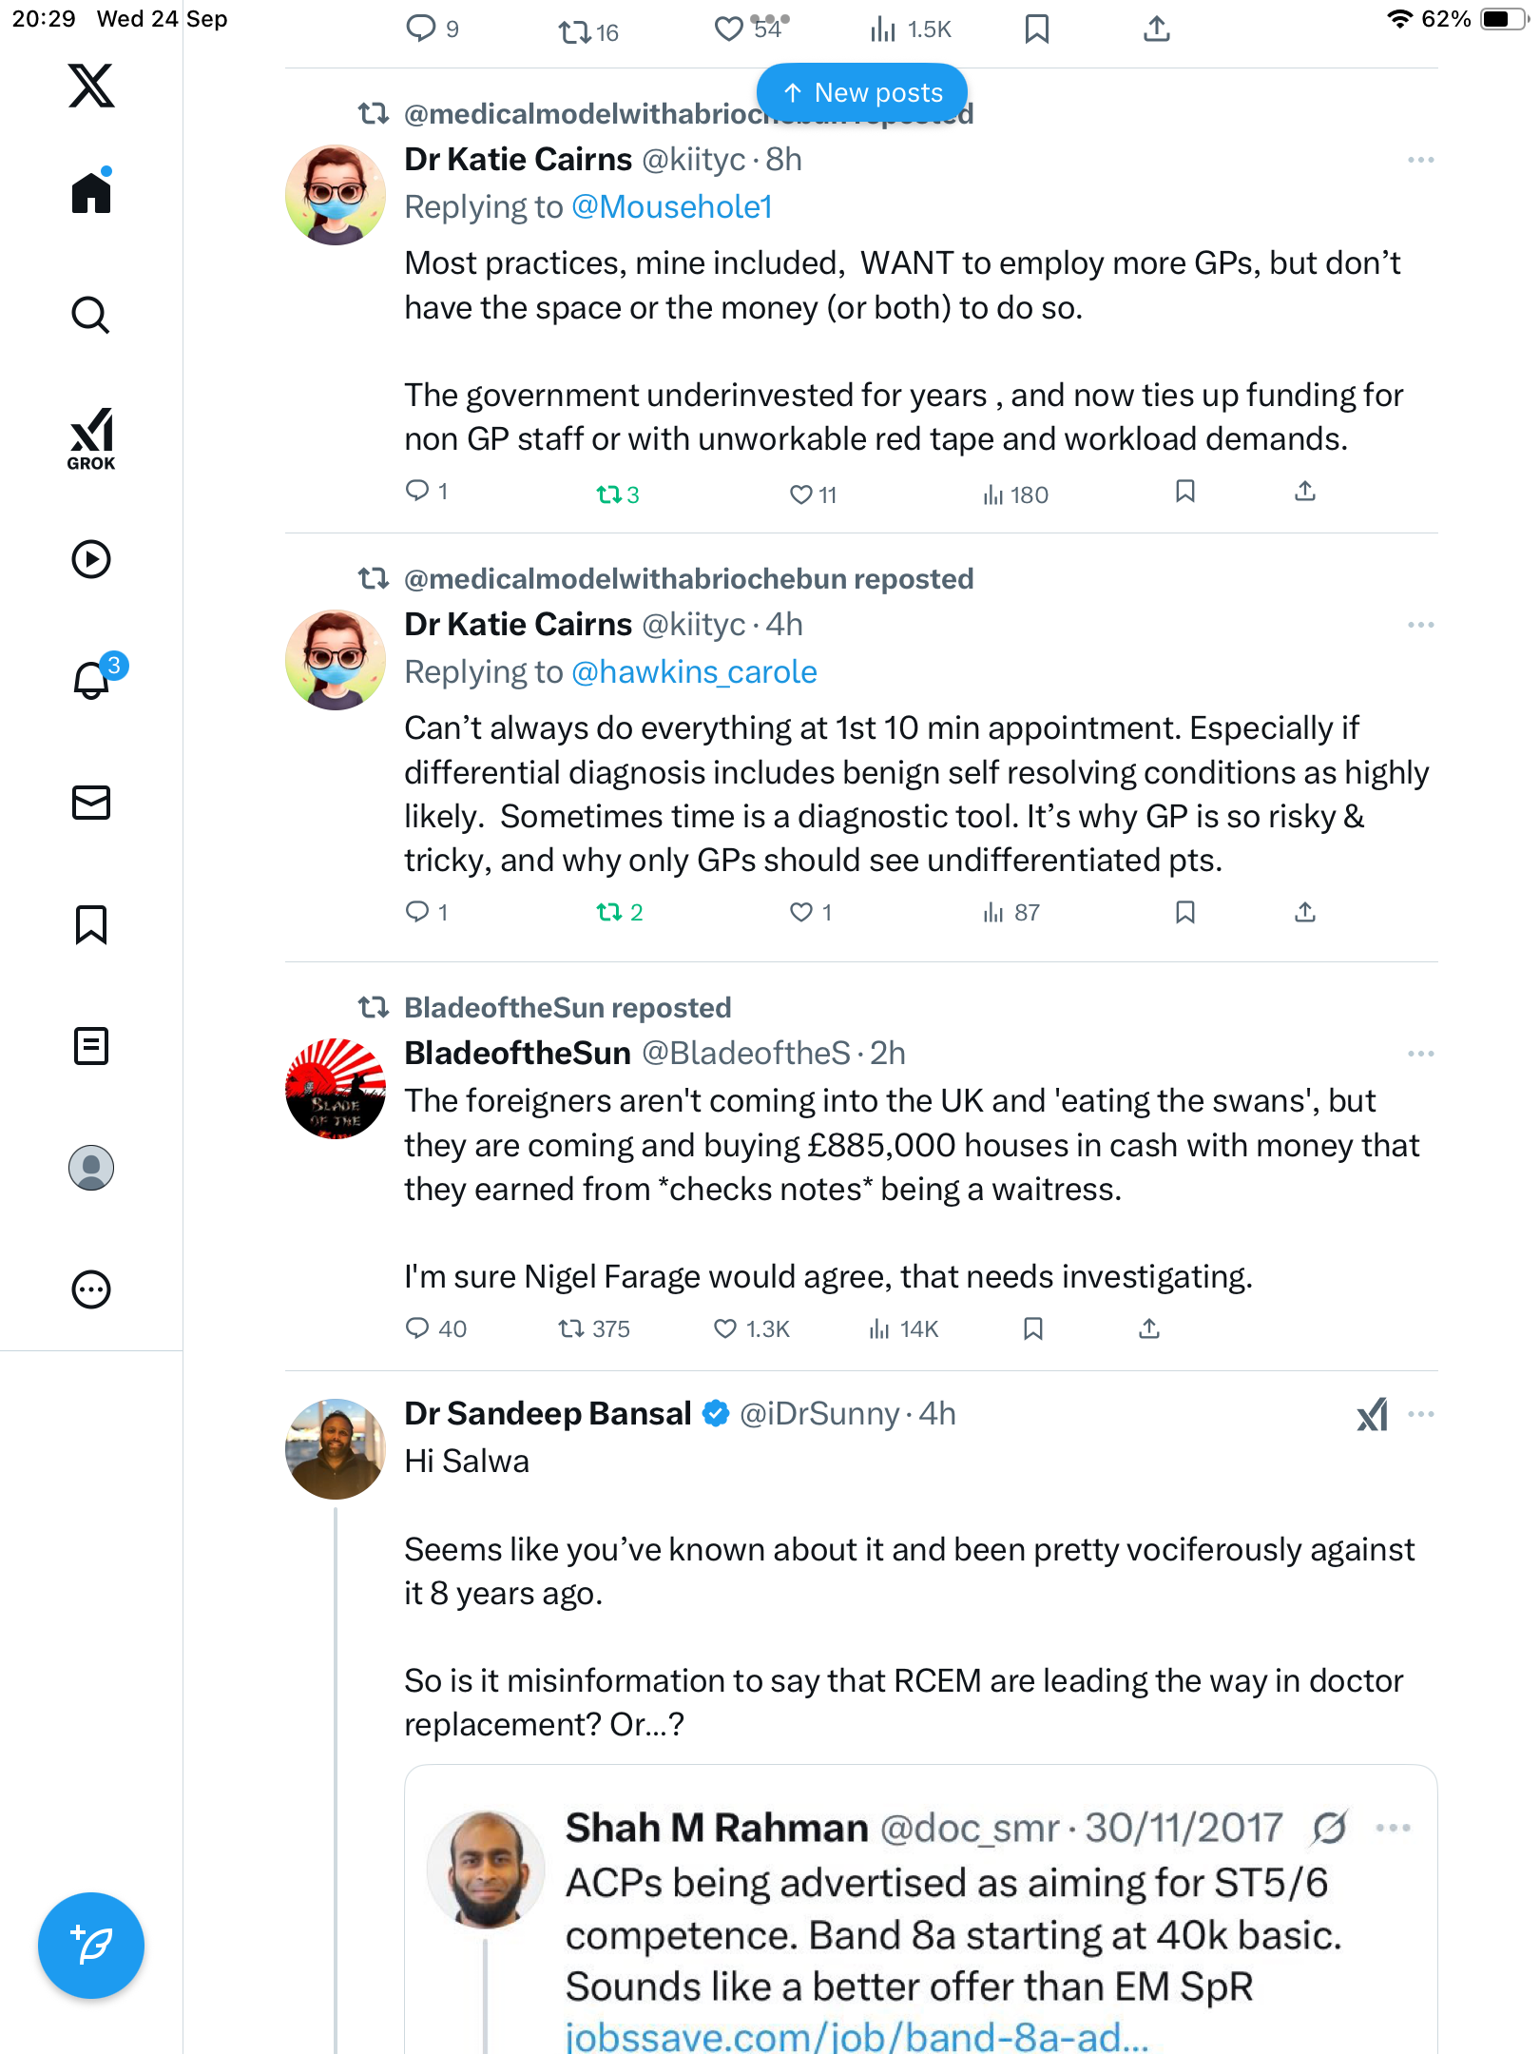Open Dr Sandeep Bansal's profile picture
The image size is (1540, 2054).
336,1448
